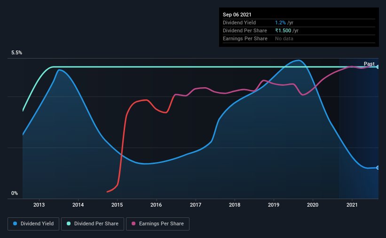Click the pink Earnings Per Share legend dot

[x=134, y=223]
